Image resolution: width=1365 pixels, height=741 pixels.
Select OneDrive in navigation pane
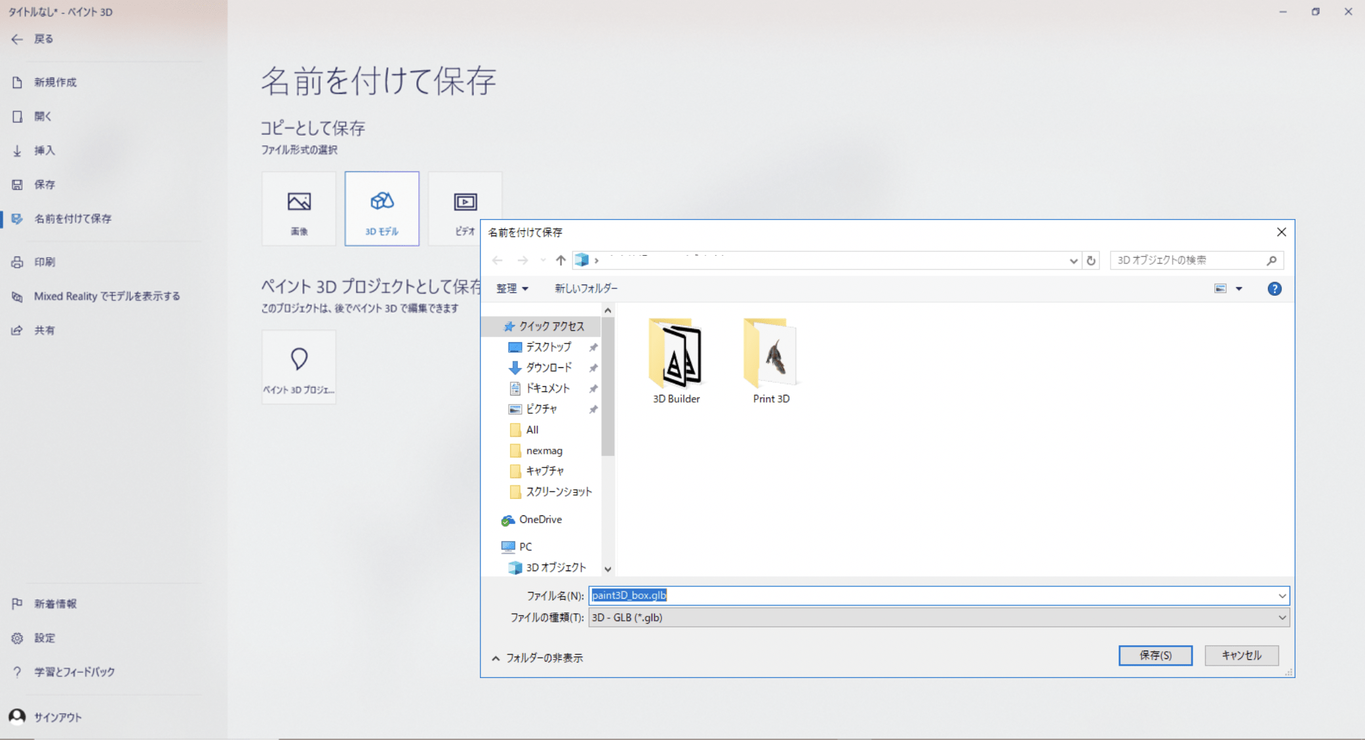click(540, 519)
